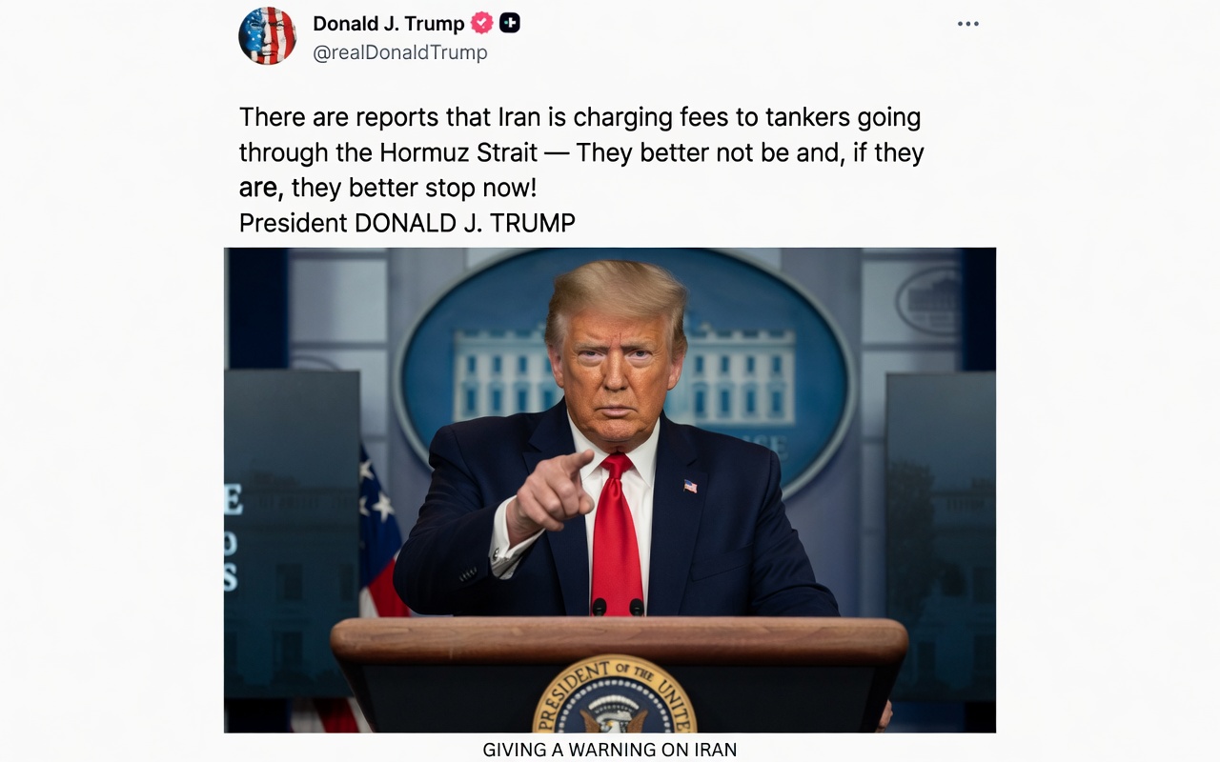Click the pink verified checkmark badge
Screen dimensions: 1220x762
click(482, 23)
